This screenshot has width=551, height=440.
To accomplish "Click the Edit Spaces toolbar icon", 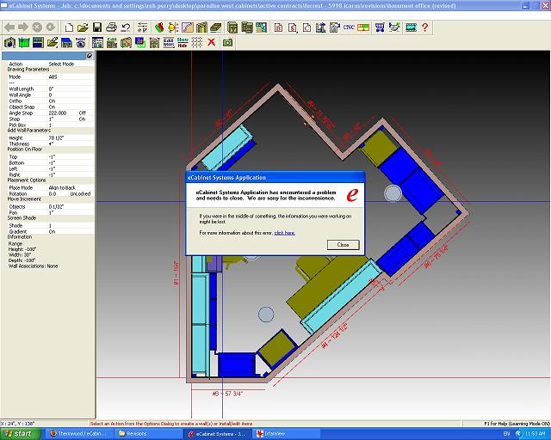I will (x=169, y=42).
